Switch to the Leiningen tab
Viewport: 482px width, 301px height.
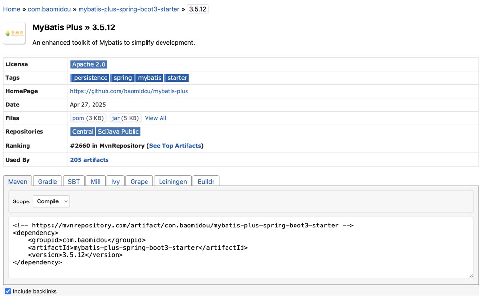pos(173,181)
